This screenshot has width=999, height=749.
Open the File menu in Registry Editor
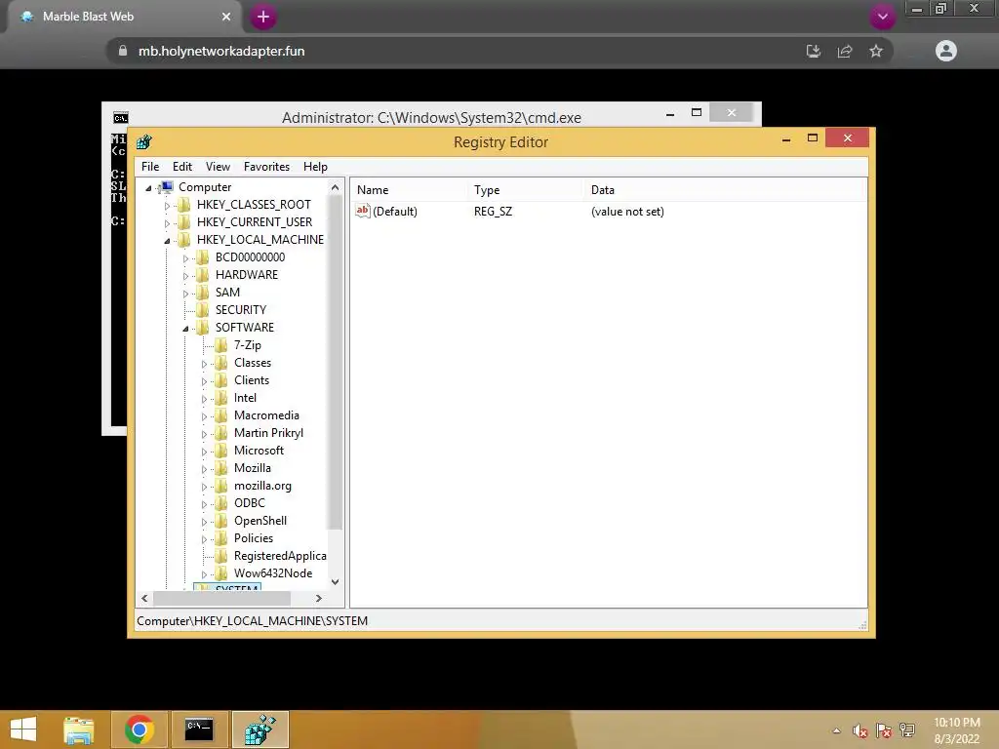[x=150, y=166]
